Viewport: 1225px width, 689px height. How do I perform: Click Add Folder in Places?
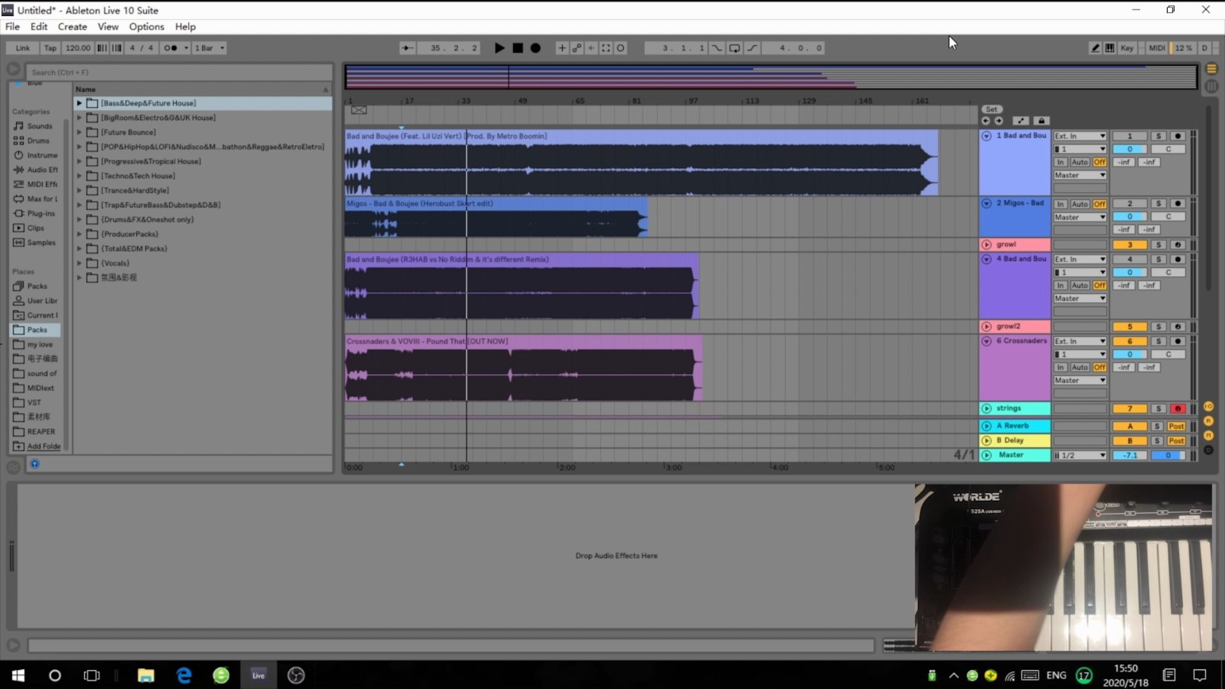click(36, 446)
